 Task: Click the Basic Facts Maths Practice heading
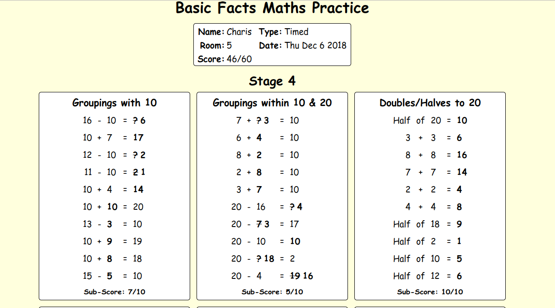click(x=272, y=8)
